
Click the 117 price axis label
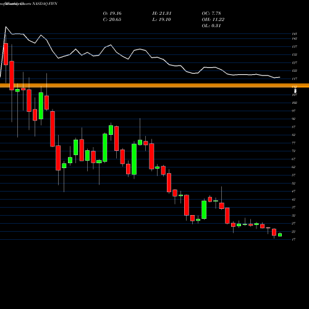[295, 78]
